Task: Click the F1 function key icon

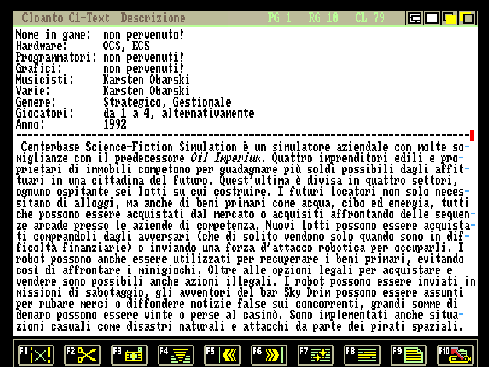Action: (x=36, y=355)
